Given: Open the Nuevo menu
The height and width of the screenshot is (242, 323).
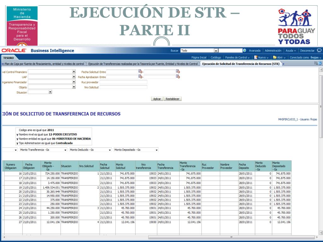Looking at the screenshot, I should click(x=263, y=58).
